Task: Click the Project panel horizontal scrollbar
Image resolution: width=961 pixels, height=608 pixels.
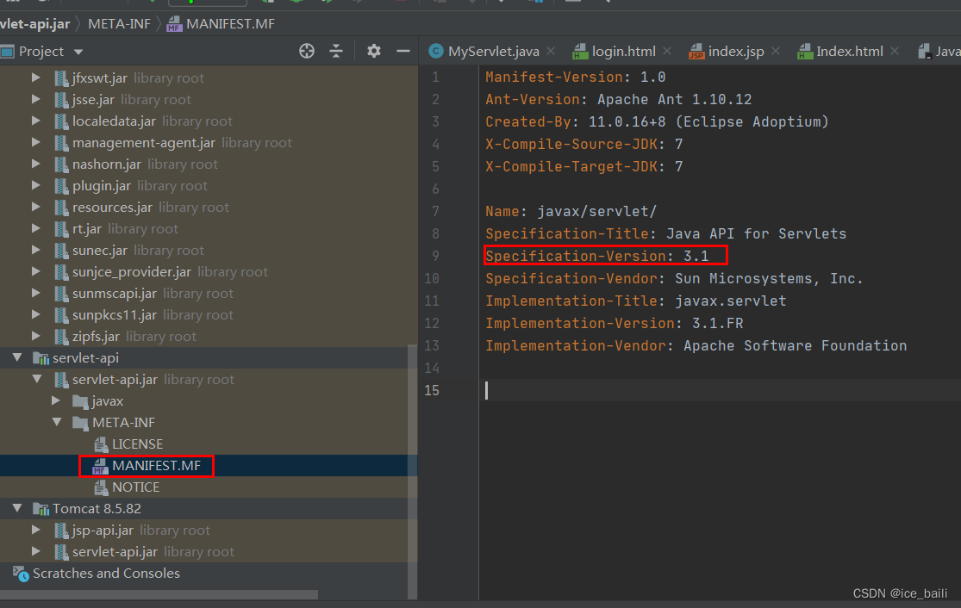Action: point(159,594)
